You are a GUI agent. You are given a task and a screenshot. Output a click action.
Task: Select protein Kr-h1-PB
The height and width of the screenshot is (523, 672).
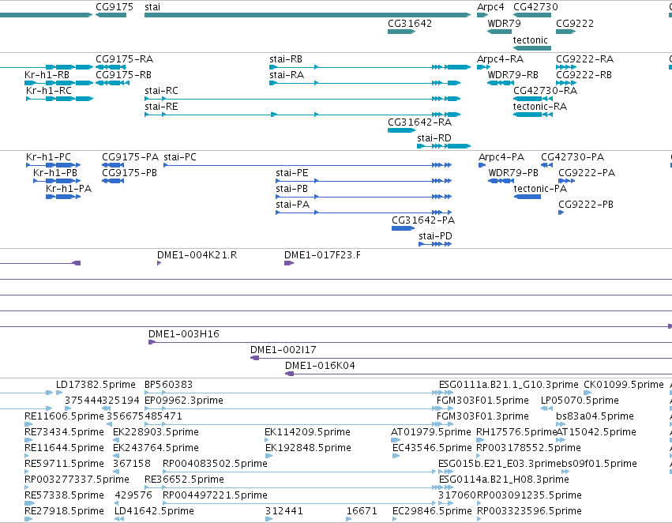pos(57,181)
